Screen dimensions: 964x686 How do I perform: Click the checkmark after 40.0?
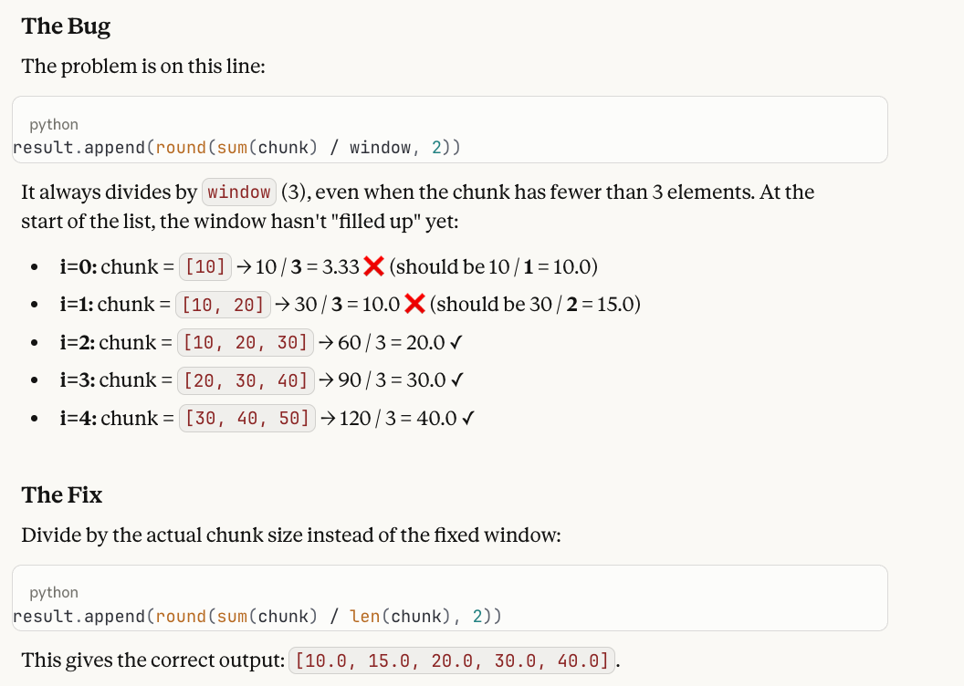pos(466,419)
